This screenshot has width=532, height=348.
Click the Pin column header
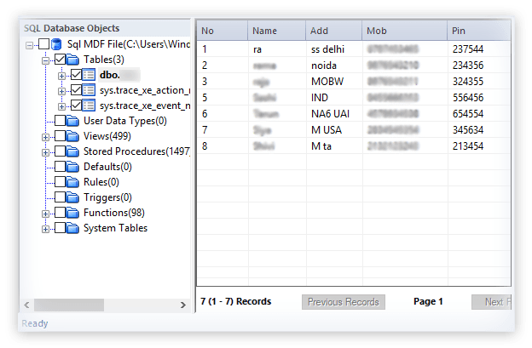[477, 31]
